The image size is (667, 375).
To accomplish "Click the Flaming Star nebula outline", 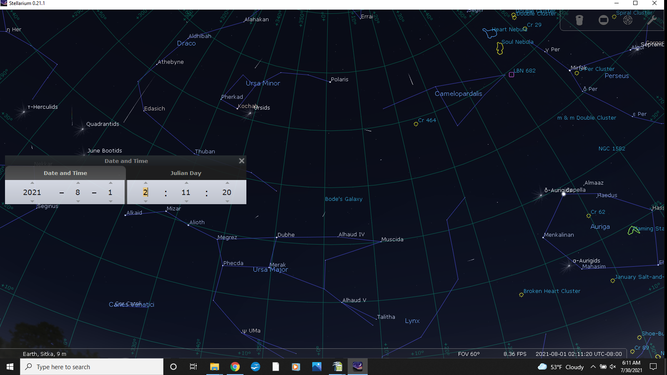I will coord(631,230).
